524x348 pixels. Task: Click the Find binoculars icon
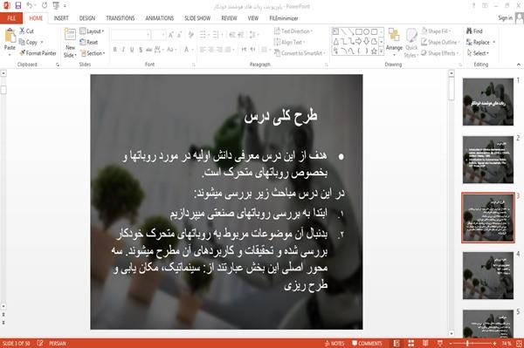469,31
